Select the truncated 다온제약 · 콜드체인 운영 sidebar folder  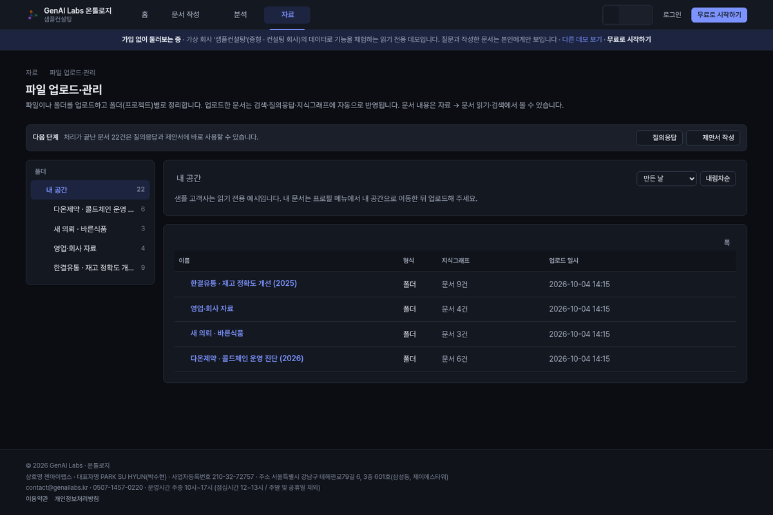tap(90, 209)
